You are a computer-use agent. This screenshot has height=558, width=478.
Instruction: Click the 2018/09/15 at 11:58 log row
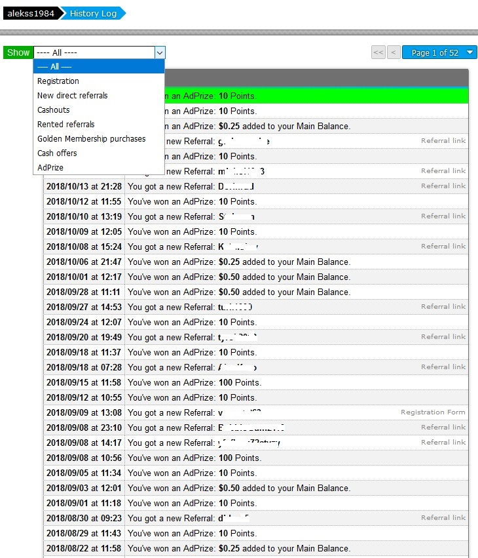pyautogui.click(x=255, y=382)
